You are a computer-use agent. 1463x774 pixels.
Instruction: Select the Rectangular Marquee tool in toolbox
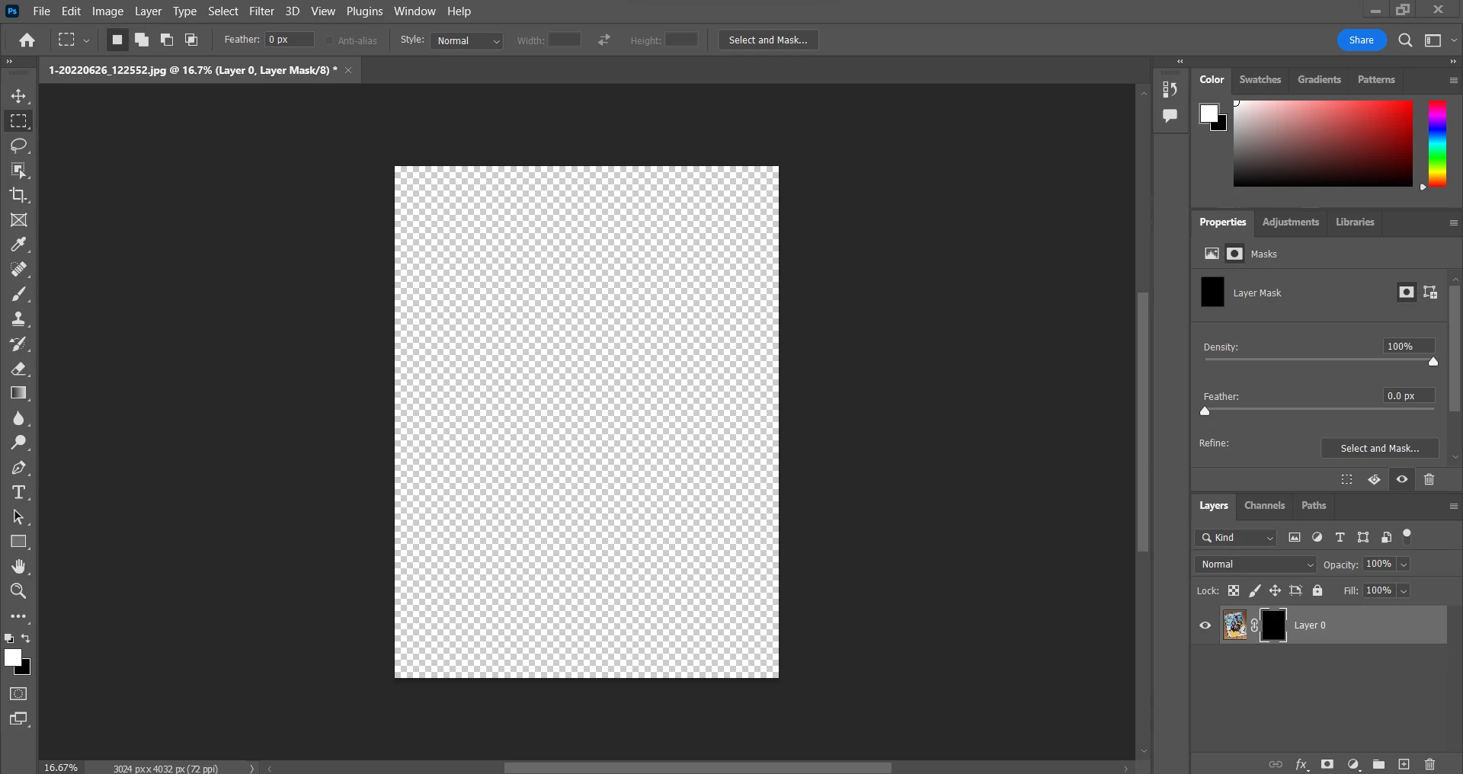tap(19, 121)
